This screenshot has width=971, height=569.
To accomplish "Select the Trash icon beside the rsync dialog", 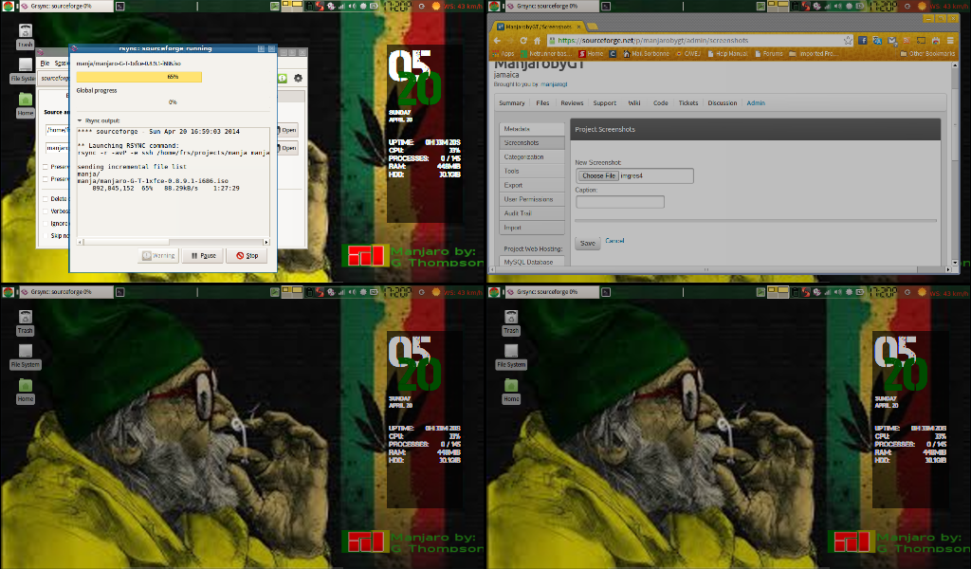I will click(x=26, y=37).
